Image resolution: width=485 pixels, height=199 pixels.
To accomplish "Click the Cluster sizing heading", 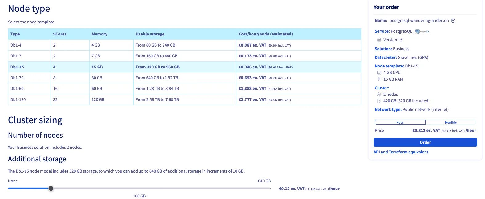I will [35, 120].
